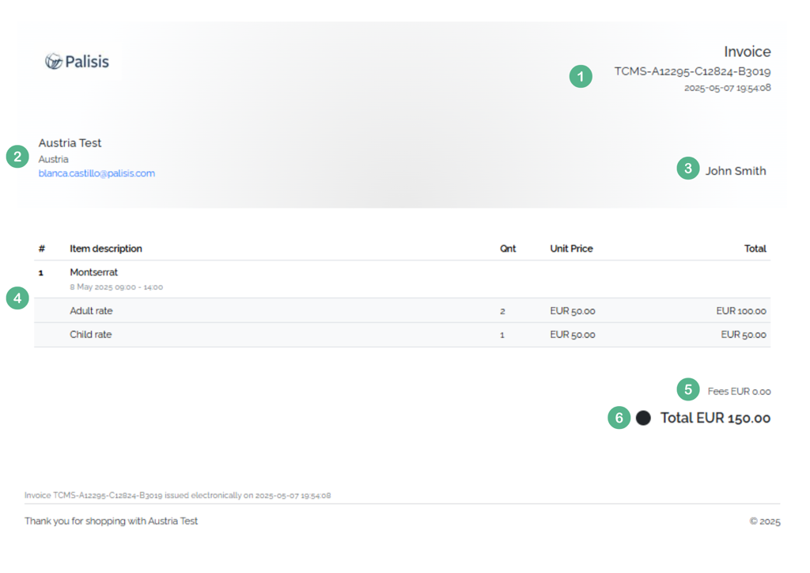Click green marker number 2
Screen dimensions: 810x573
[17, 157]
